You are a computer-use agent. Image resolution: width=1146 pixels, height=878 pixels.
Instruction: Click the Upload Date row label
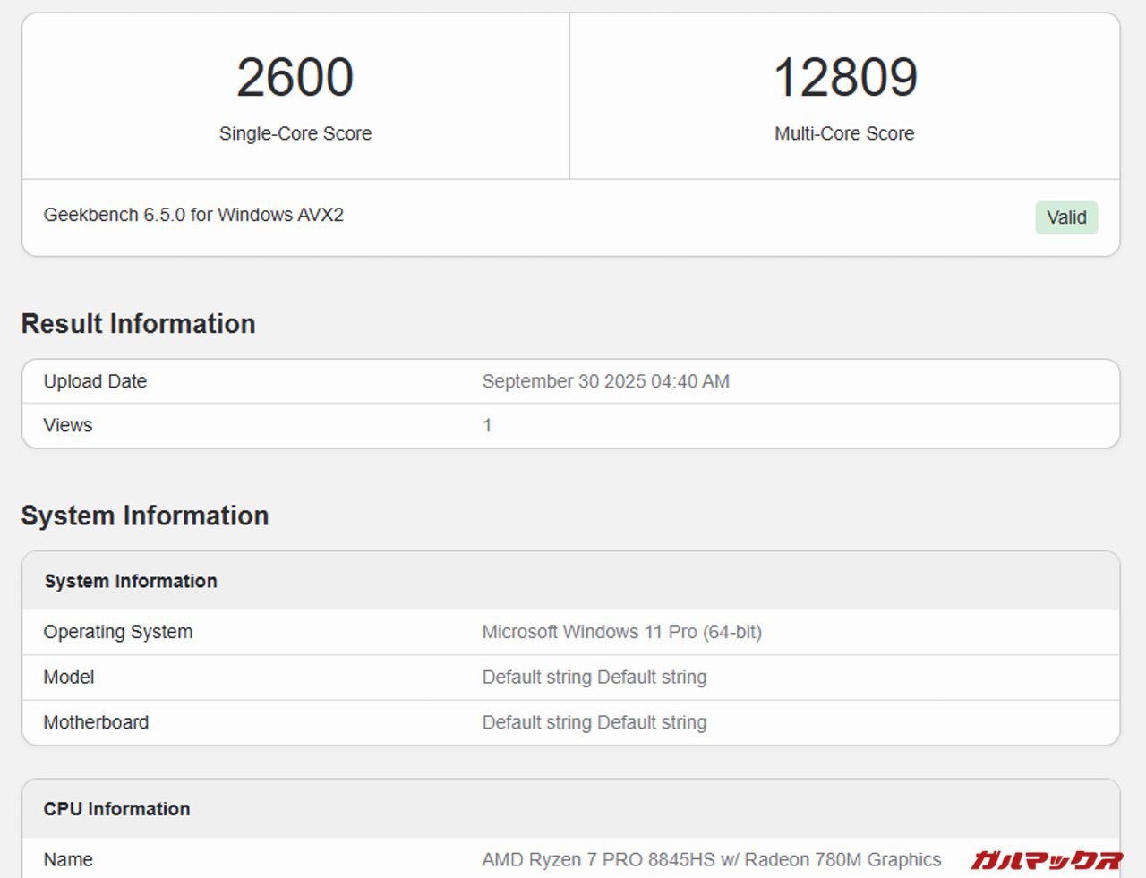pos(95,381)
